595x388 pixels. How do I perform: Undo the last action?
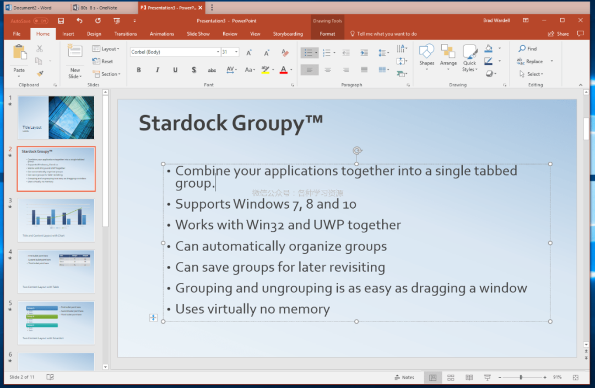click(79, 21)
